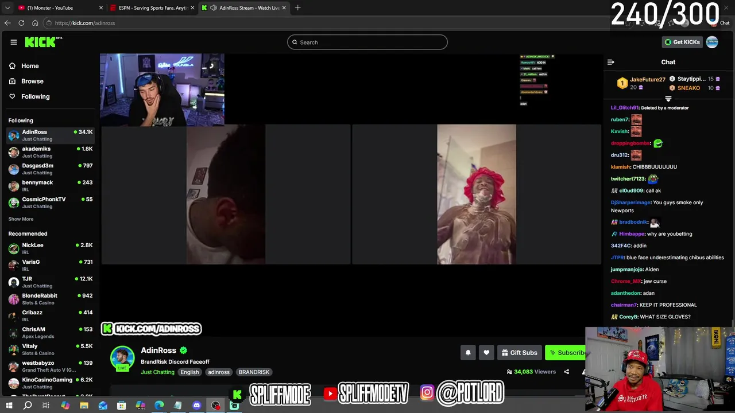Open akademiks channel in Following list
This screenshot has width=735, height=413.
(x=50, y=152)
